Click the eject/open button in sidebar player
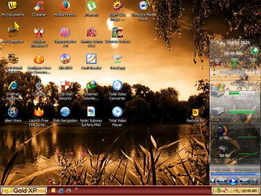This screenshot has width=261, height=196. [x=255, y=181]
